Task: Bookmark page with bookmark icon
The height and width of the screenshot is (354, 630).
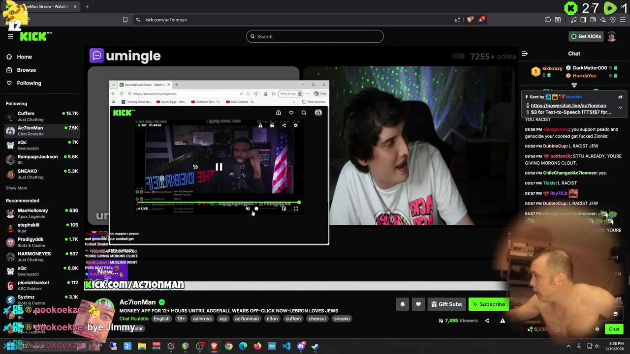Action: tap(125, 20)
